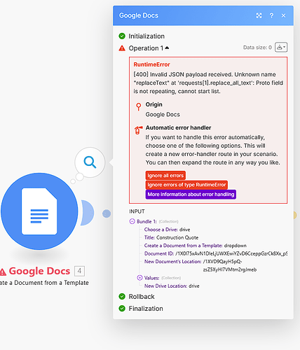300x350 pixels.
Task: Click the red warning icon beside Operation 1
Action: 122,48
